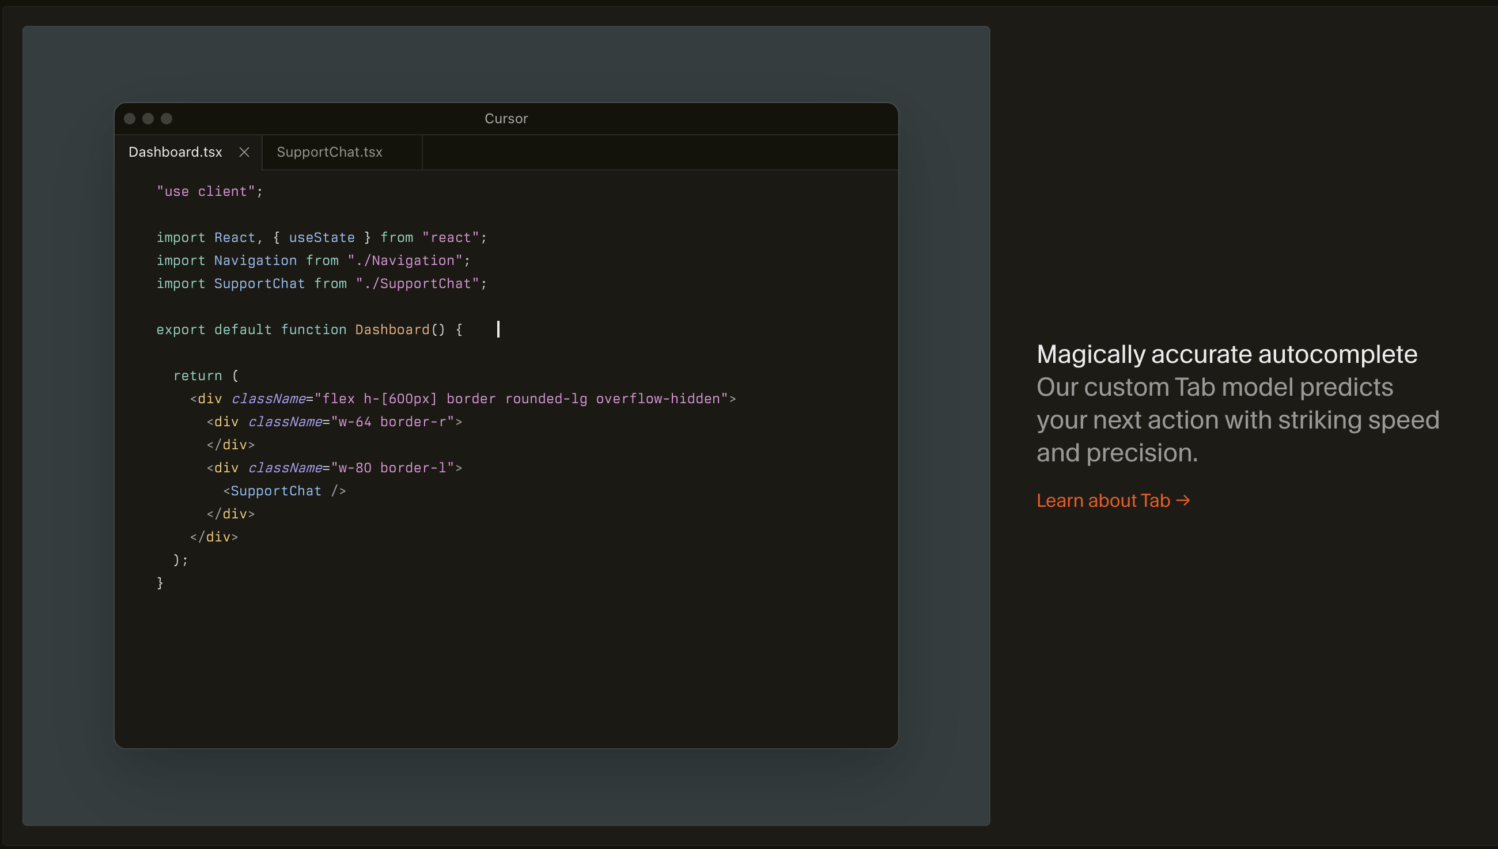Click the Magically accurate autocomplete heading
The image size is (1498, 849).
tap(1226, 354)
